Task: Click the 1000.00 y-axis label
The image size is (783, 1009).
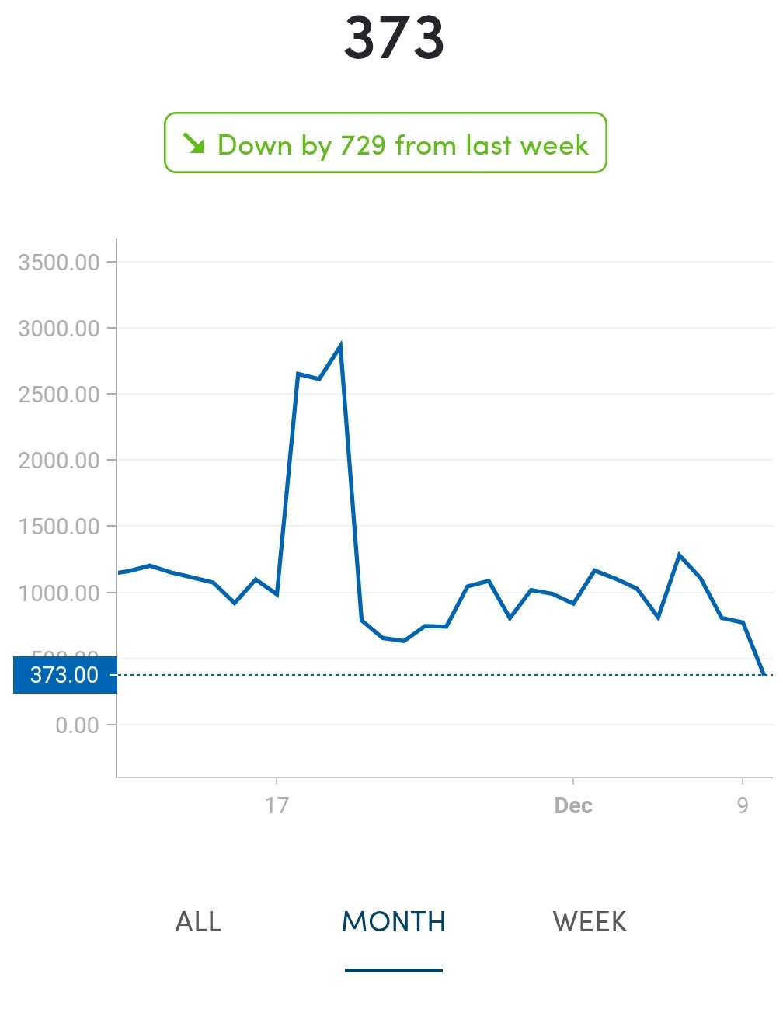Action: (59, 593)
